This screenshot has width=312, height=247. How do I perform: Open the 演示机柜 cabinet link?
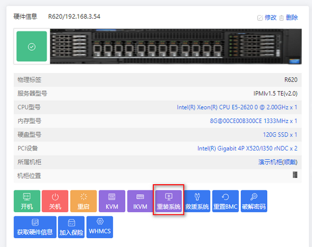(278, 162)
